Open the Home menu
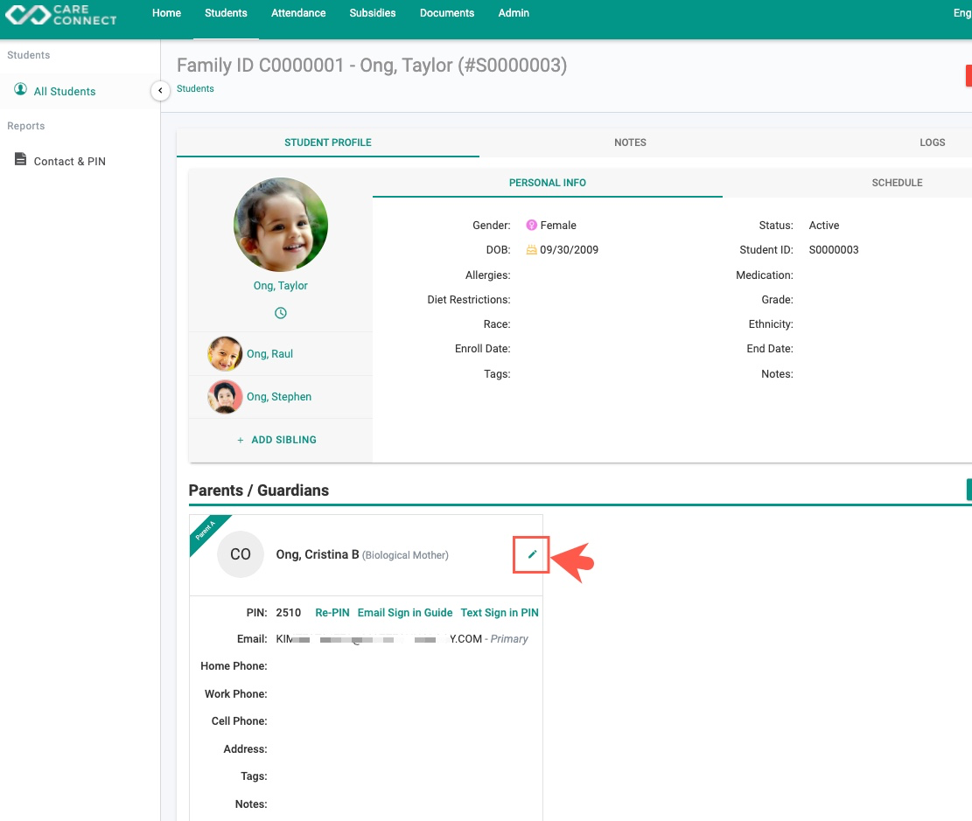 click(x=167, y=13)
